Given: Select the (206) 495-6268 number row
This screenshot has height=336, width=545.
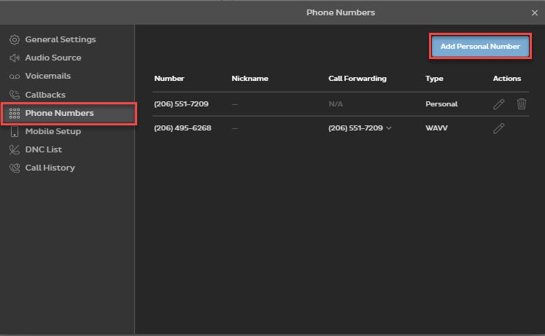Looking at the screenshot, I should tap(182, 128).
